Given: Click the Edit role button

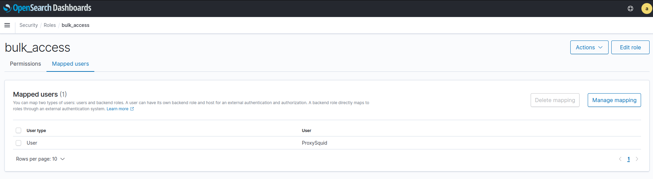Looking at the screenshot, I should point(630,47).
